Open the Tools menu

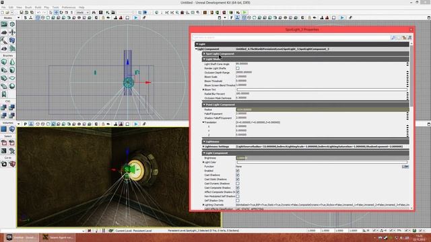pos(55,7)
